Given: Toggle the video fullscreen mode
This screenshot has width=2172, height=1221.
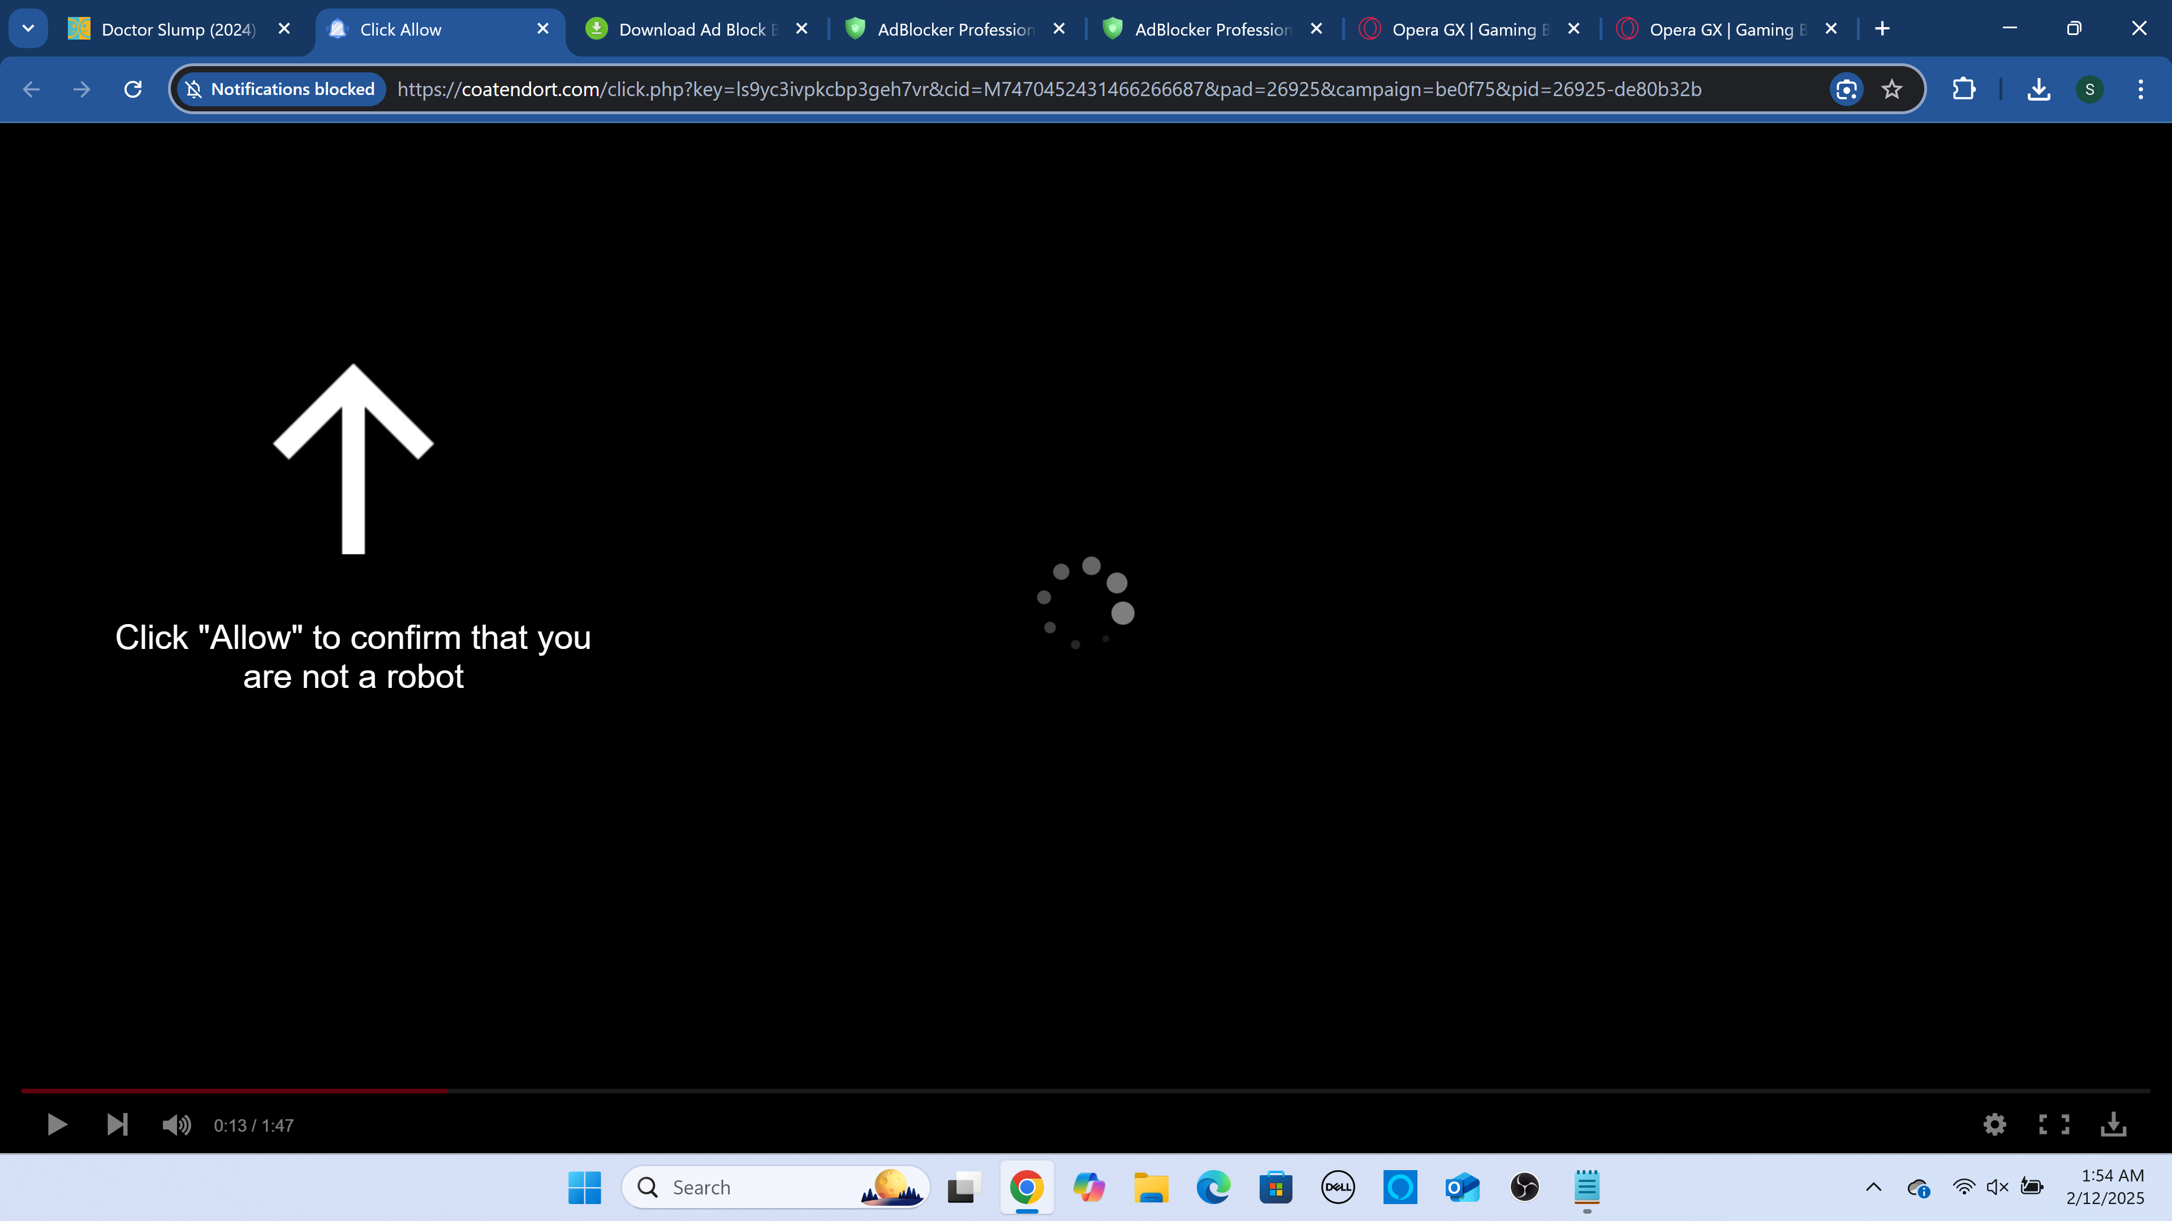Looking at the screenshot, I should pos(2054,1124).
